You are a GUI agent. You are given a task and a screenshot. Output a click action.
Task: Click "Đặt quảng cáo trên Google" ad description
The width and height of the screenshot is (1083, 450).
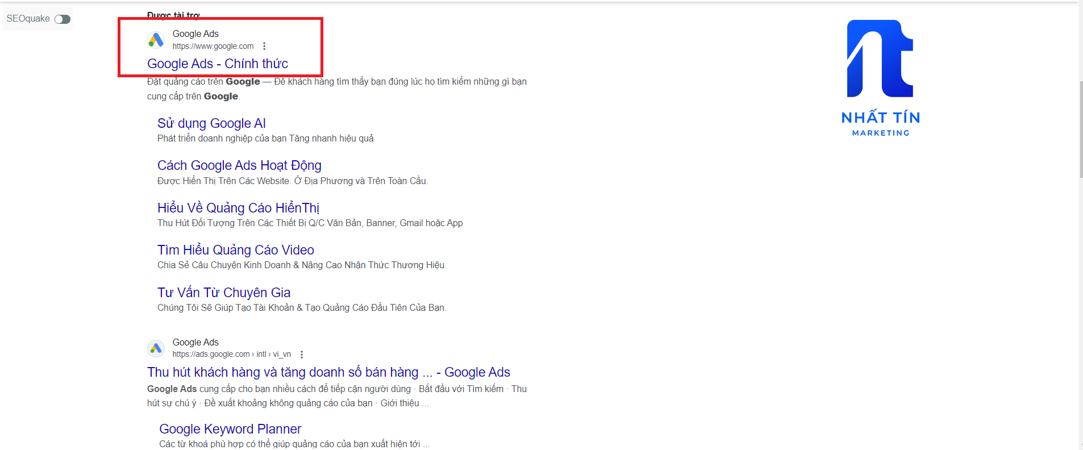click(337, 89)
